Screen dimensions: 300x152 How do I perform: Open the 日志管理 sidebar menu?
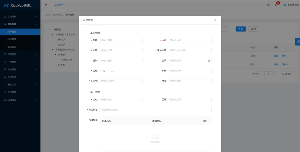click(x=20, y=70)
